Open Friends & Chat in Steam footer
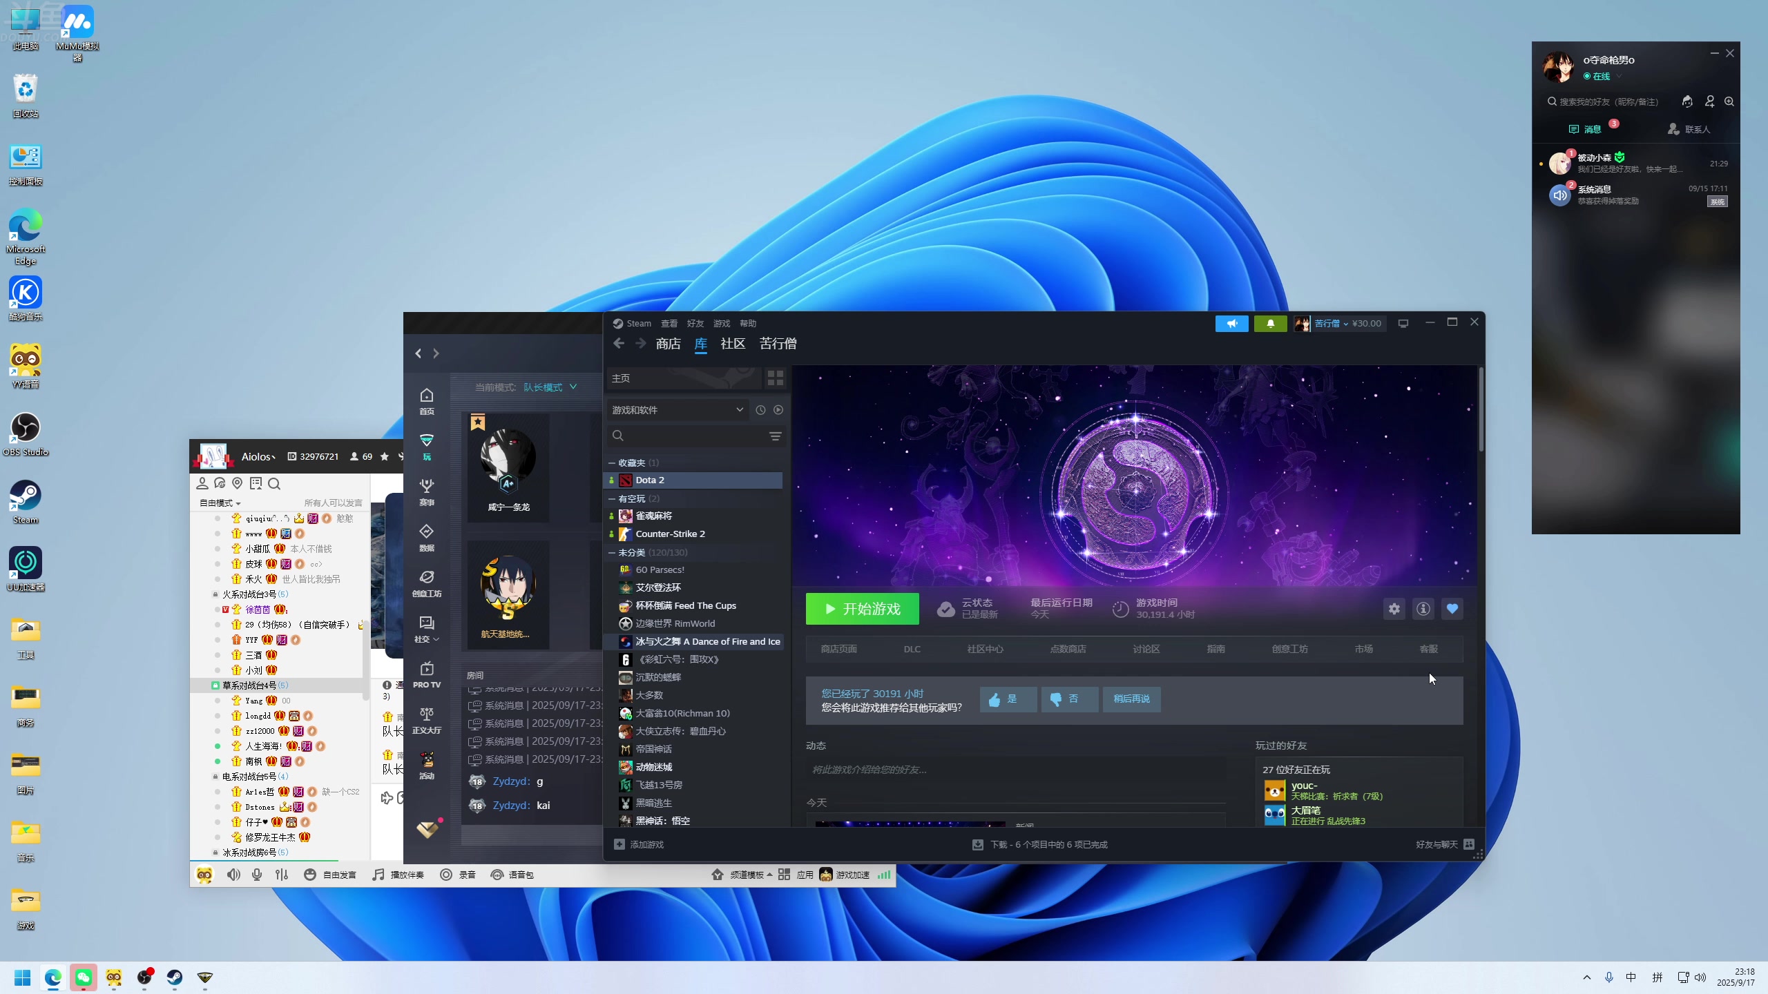 pyautogui.click(x=1445, y=845)
